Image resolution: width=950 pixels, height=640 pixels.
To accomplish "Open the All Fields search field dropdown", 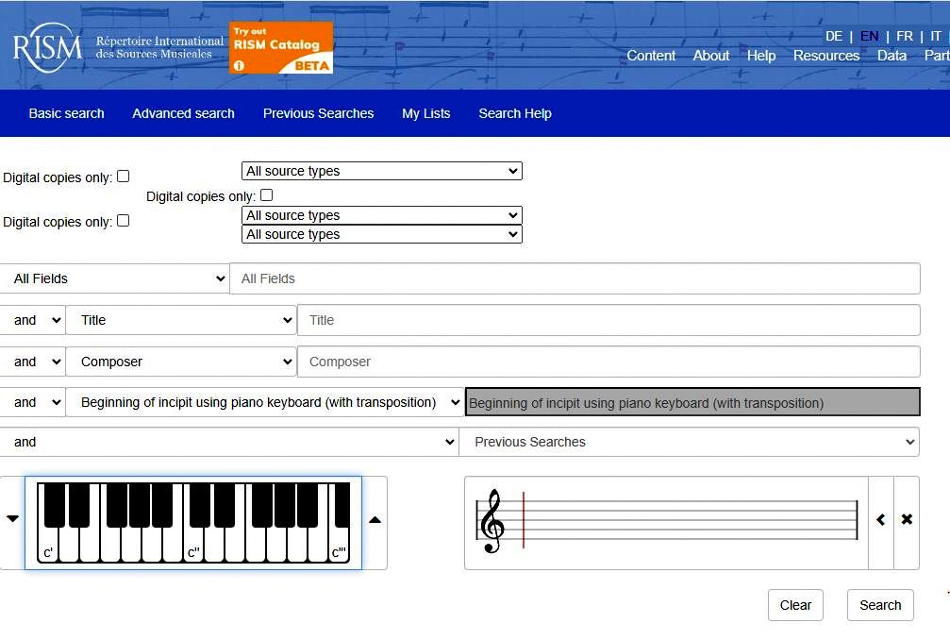I will tap(115, 278).
